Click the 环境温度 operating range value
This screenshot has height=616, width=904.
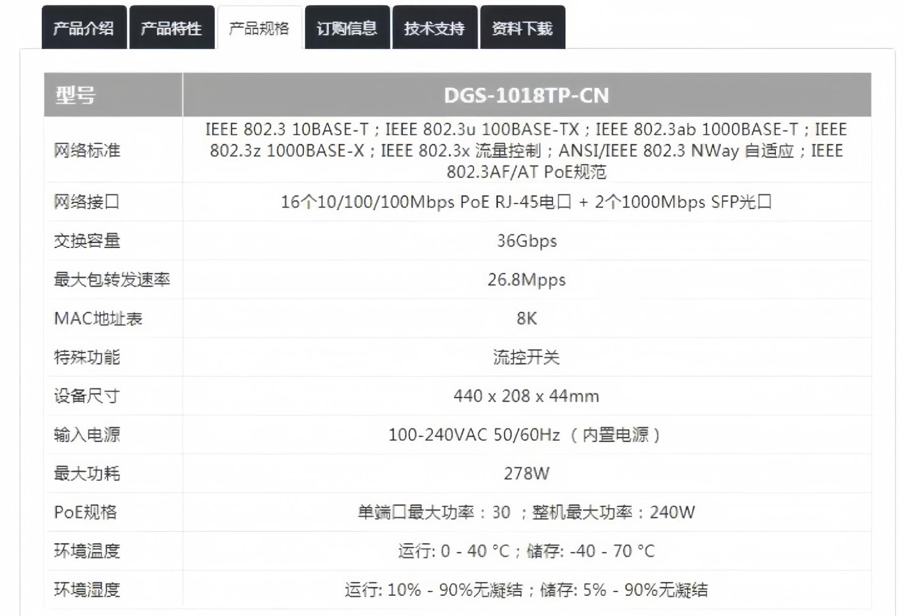(x=526, y=551)
